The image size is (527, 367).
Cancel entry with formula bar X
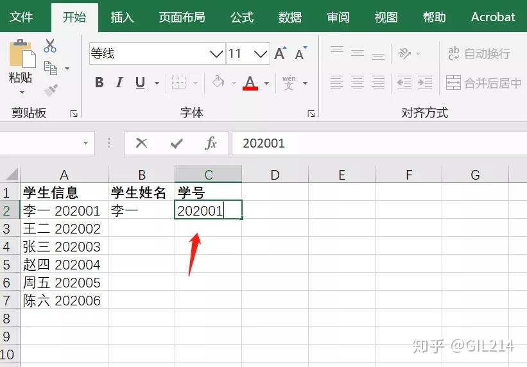pos(141,143)
